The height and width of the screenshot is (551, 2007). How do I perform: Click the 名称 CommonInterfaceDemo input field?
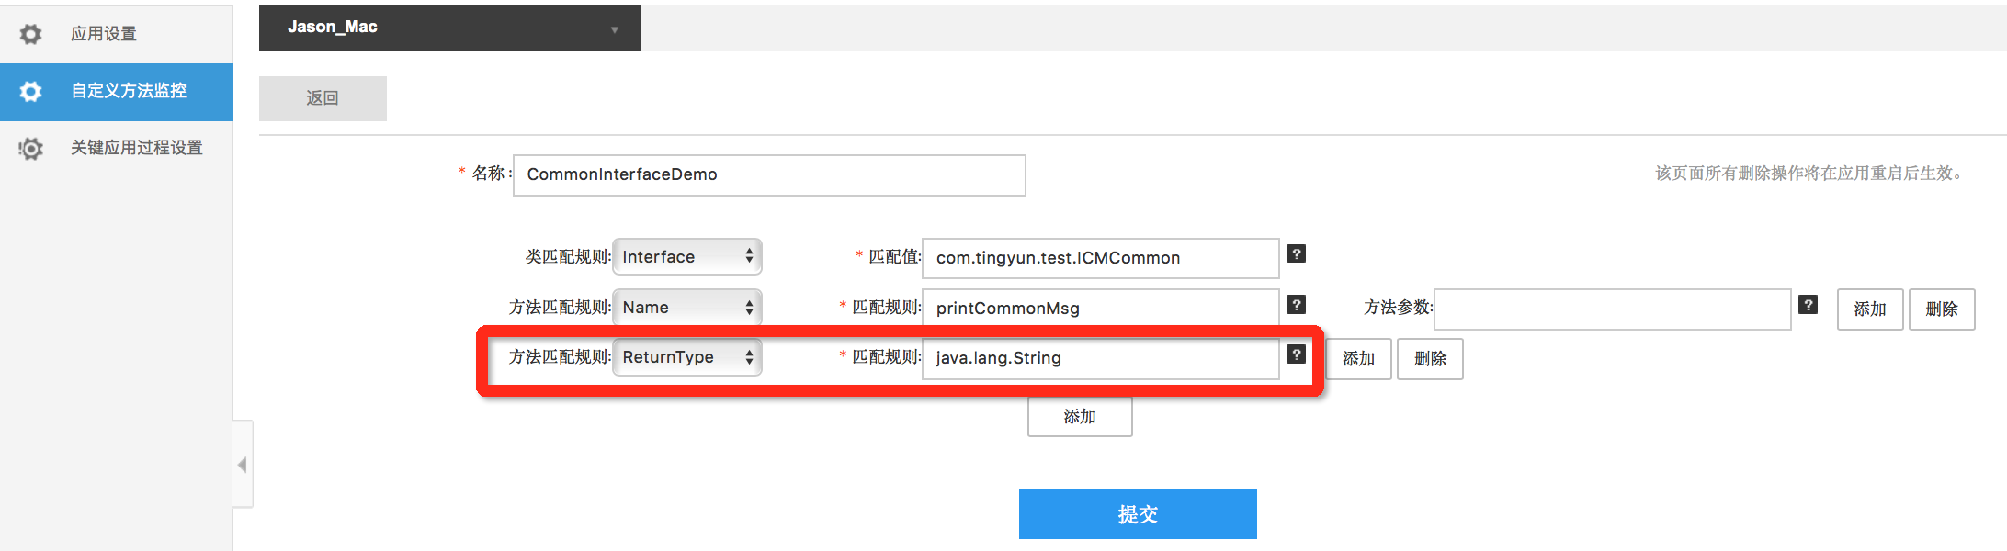pyautogui.click(x=769, y=175)
